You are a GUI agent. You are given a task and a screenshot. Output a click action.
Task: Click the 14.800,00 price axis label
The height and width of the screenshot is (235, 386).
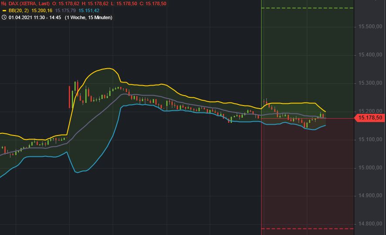pyautogui.click(x=370, y=224)
